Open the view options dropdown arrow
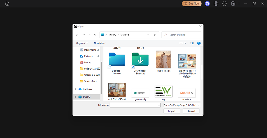Viewport: 267px width, 138px height. (x=185, y=43)
